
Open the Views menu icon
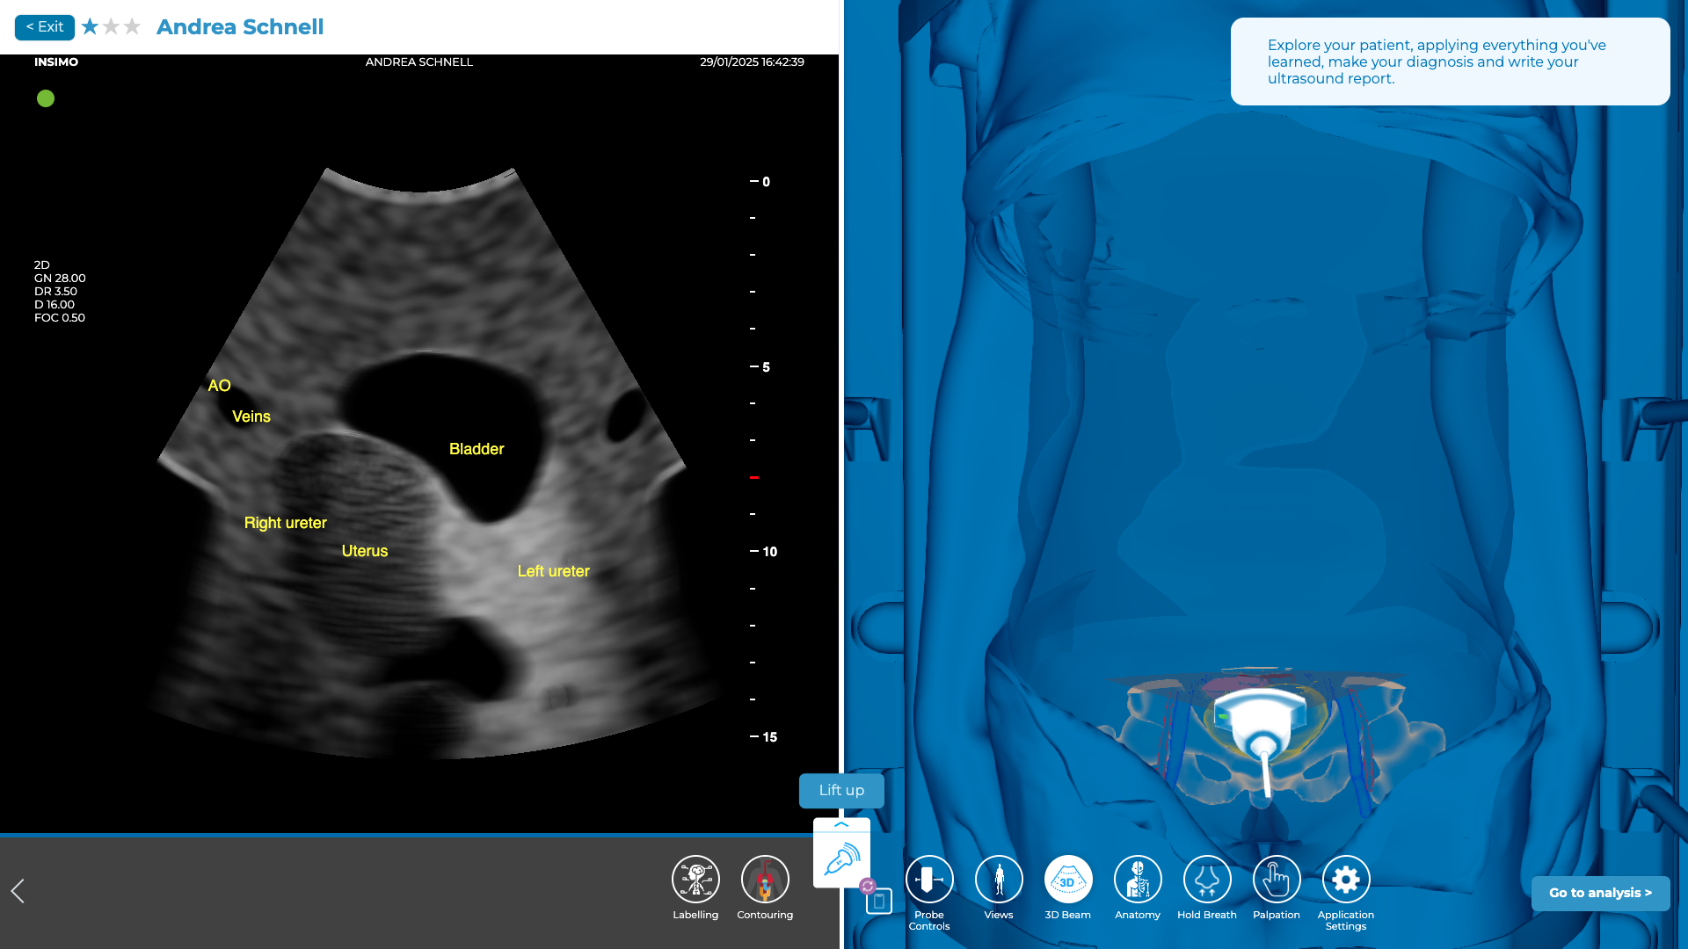[999, 879]
